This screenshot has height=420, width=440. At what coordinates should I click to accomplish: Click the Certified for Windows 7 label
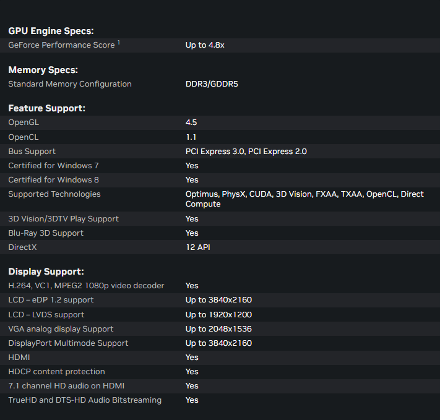pos(53,165)
